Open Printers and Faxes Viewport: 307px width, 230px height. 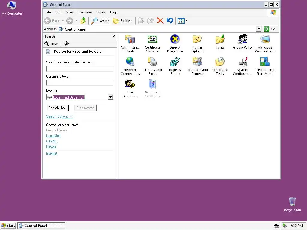pyautogui.click(x=153, y=66)
